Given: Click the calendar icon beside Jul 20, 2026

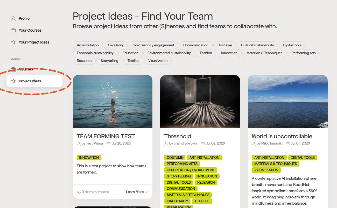Looking at the screenshot, I should point(109,144).
